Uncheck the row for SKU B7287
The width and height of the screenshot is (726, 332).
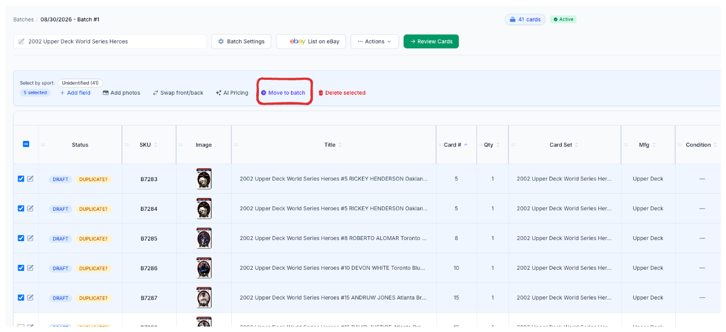click(21, 298)
